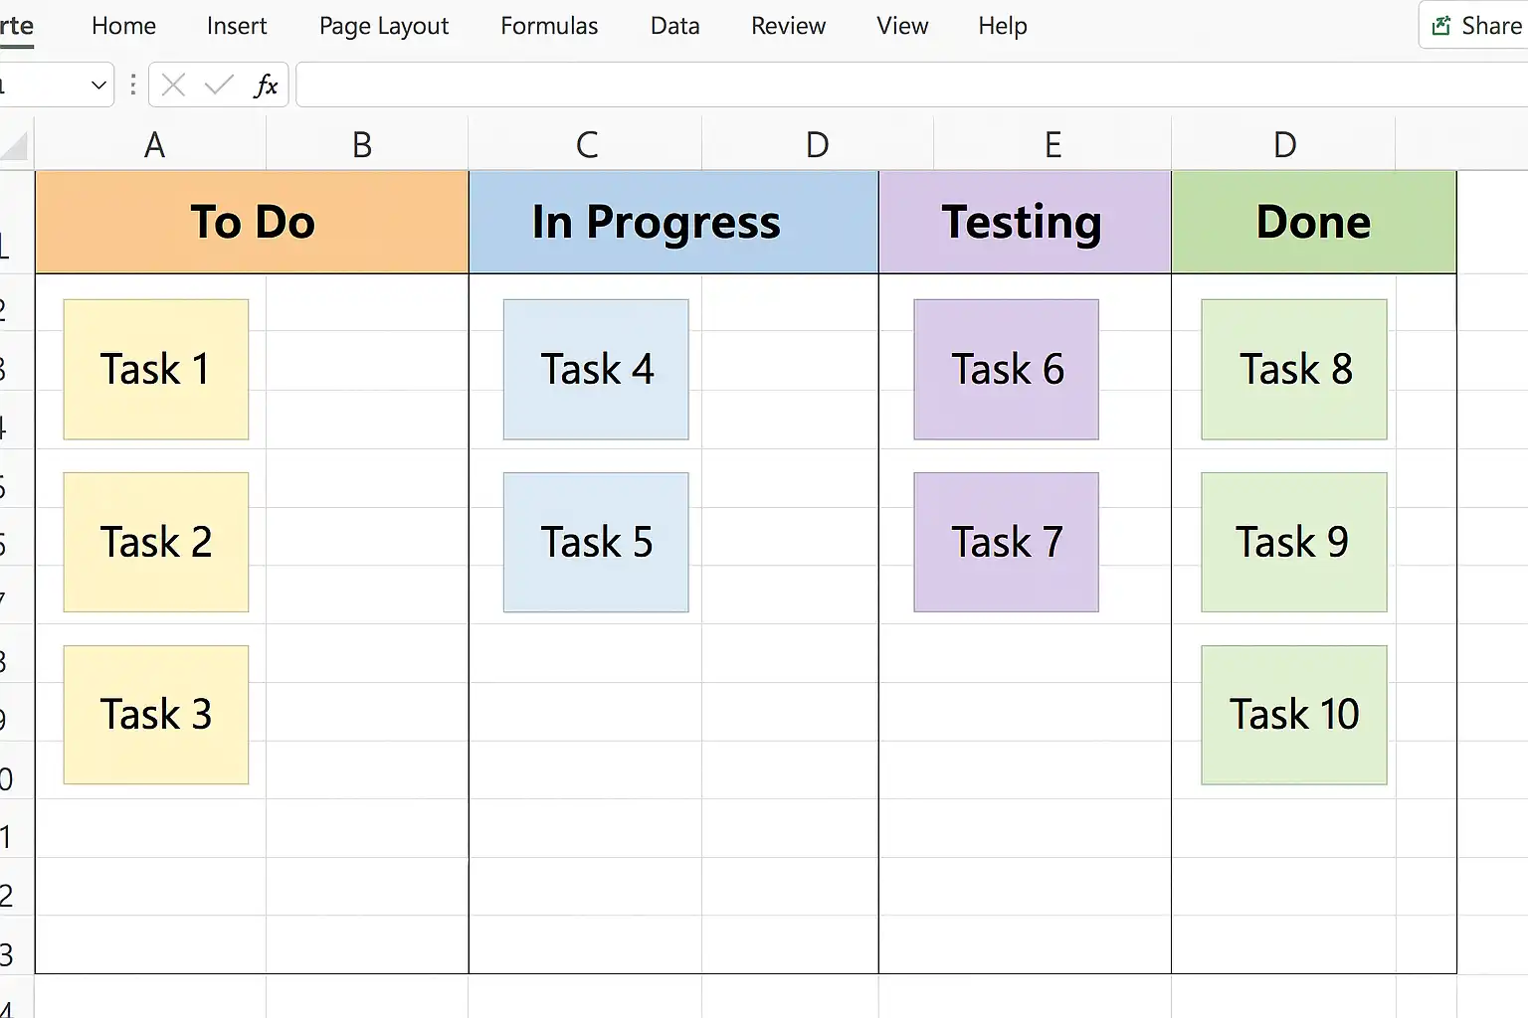The image size is (1528, 1018).
Task: Switch to the Review tab
Action: (x=788, y=26)
